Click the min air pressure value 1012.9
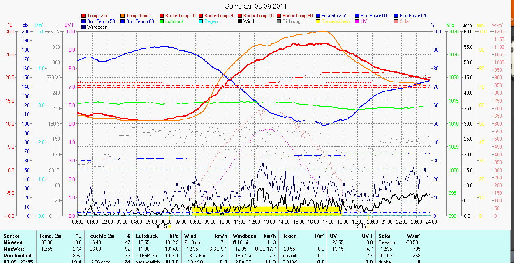 [x=171, y=242]
